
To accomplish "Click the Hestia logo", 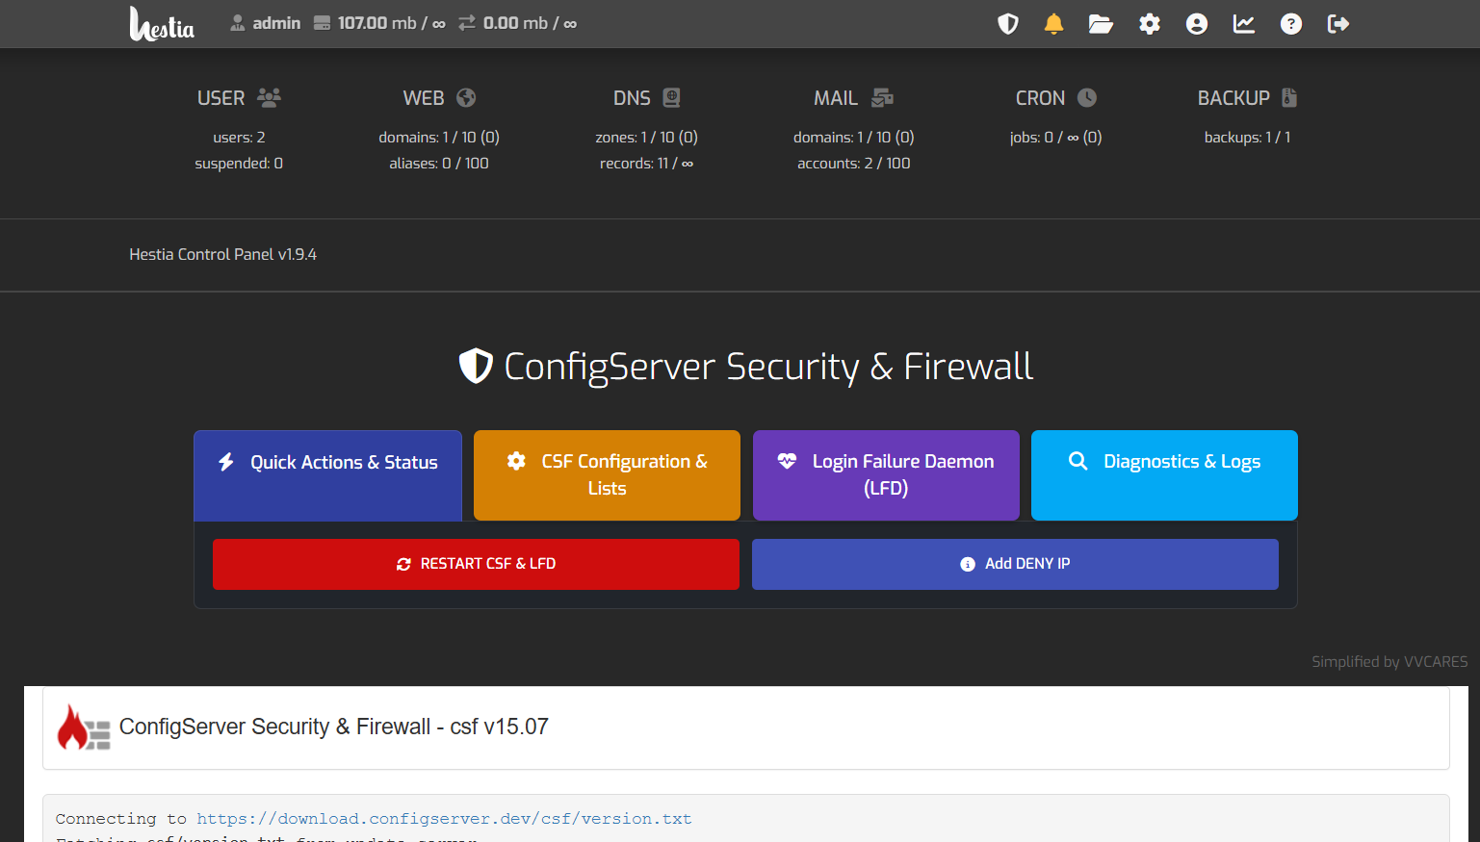I will [162, 24].
